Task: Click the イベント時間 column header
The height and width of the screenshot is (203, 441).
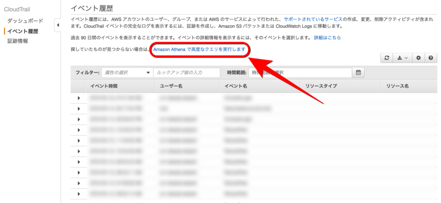Action: pyautogui.click(x=104, y=86)
